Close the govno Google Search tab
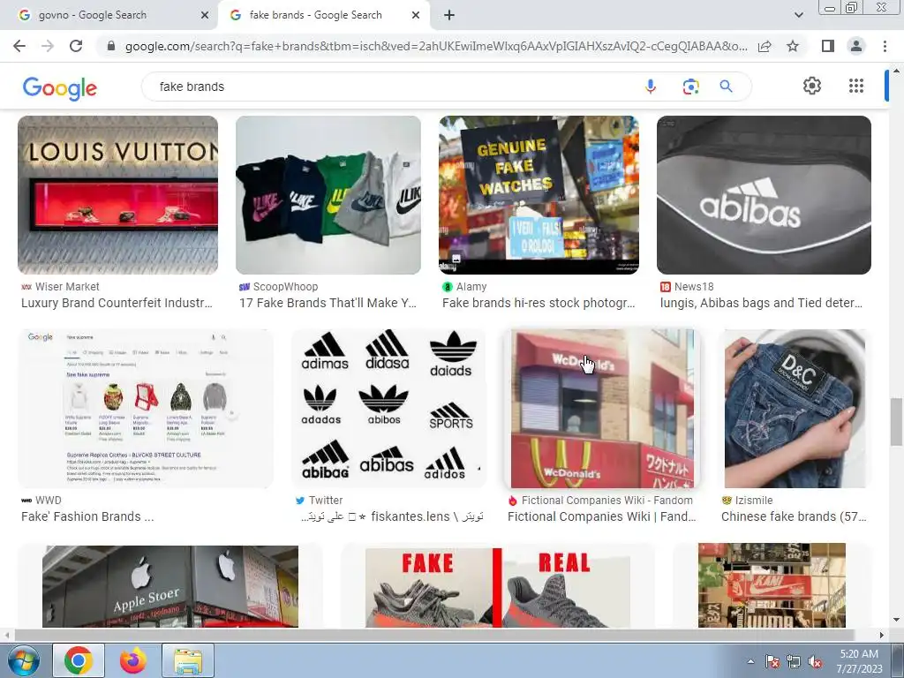The width and height of the screenshot is (904, 678). pyautogui.click(x=205, y=15)
